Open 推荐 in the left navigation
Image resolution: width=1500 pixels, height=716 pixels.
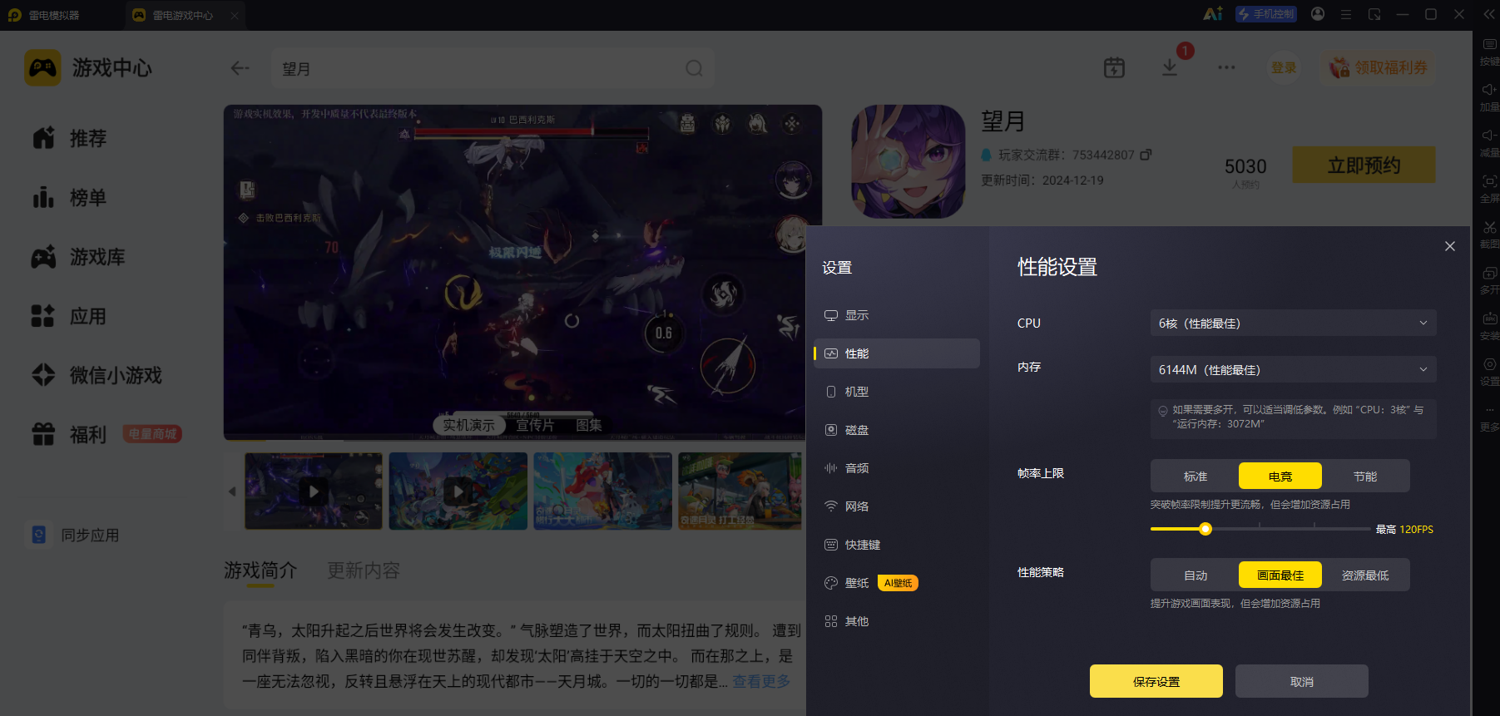[70, 138]
